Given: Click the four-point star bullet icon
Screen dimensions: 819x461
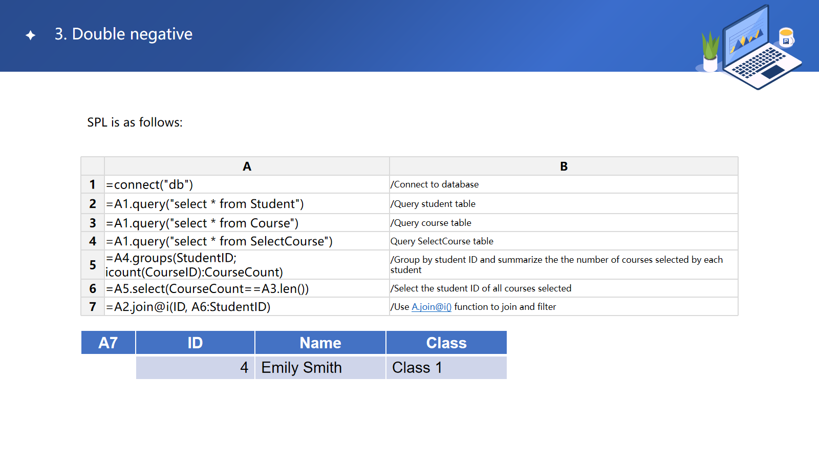Looking at the screenshot, I should [x=31, y=35].
